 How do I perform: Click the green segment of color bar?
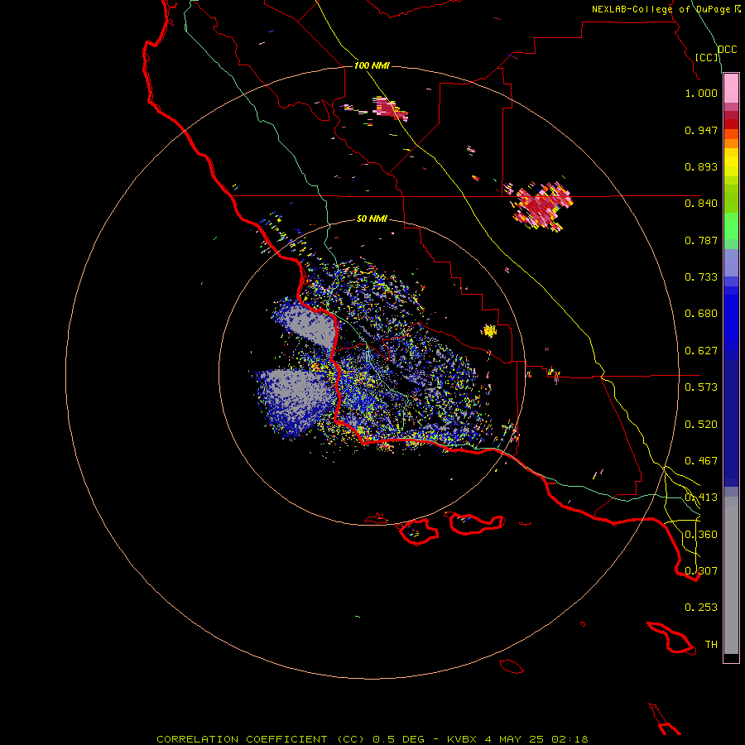pyautogui.click(x=731, y=226)
